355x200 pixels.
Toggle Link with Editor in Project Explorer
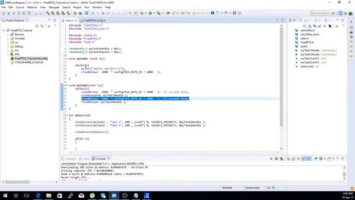pyautogui.click(x=42, y=26)
